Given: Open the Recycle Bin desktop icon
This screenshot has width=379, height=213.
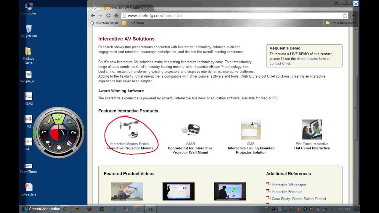Looking at the screenshot, I should pyautogui.click(x=29, y=31).
